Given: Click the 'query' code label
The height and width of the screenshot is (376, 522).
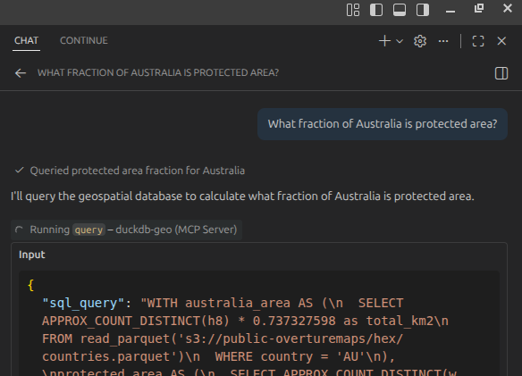Looking at the screenshot, I should pyautogui.click(x=88, y=230).
